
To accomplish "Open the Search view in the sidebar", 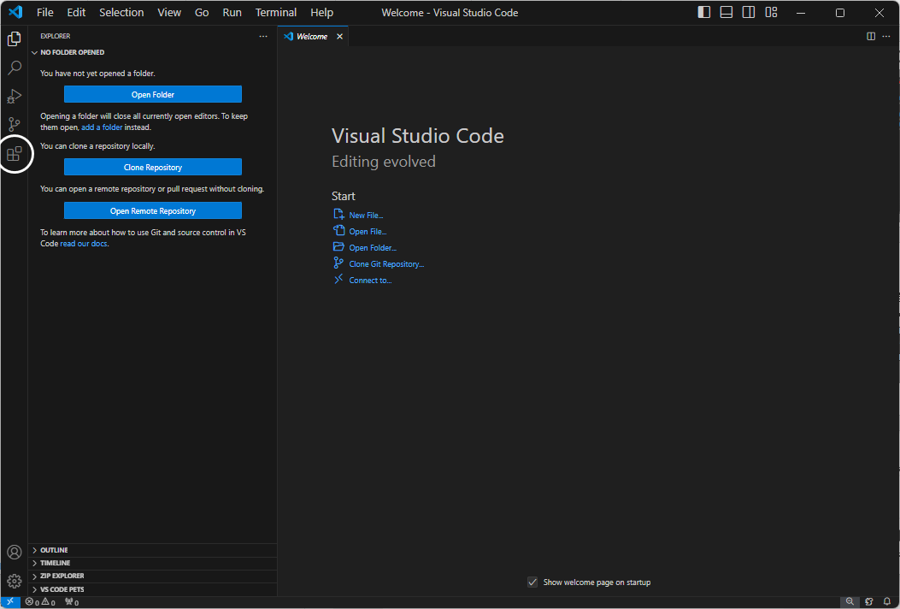I will (x=14, y=68).
